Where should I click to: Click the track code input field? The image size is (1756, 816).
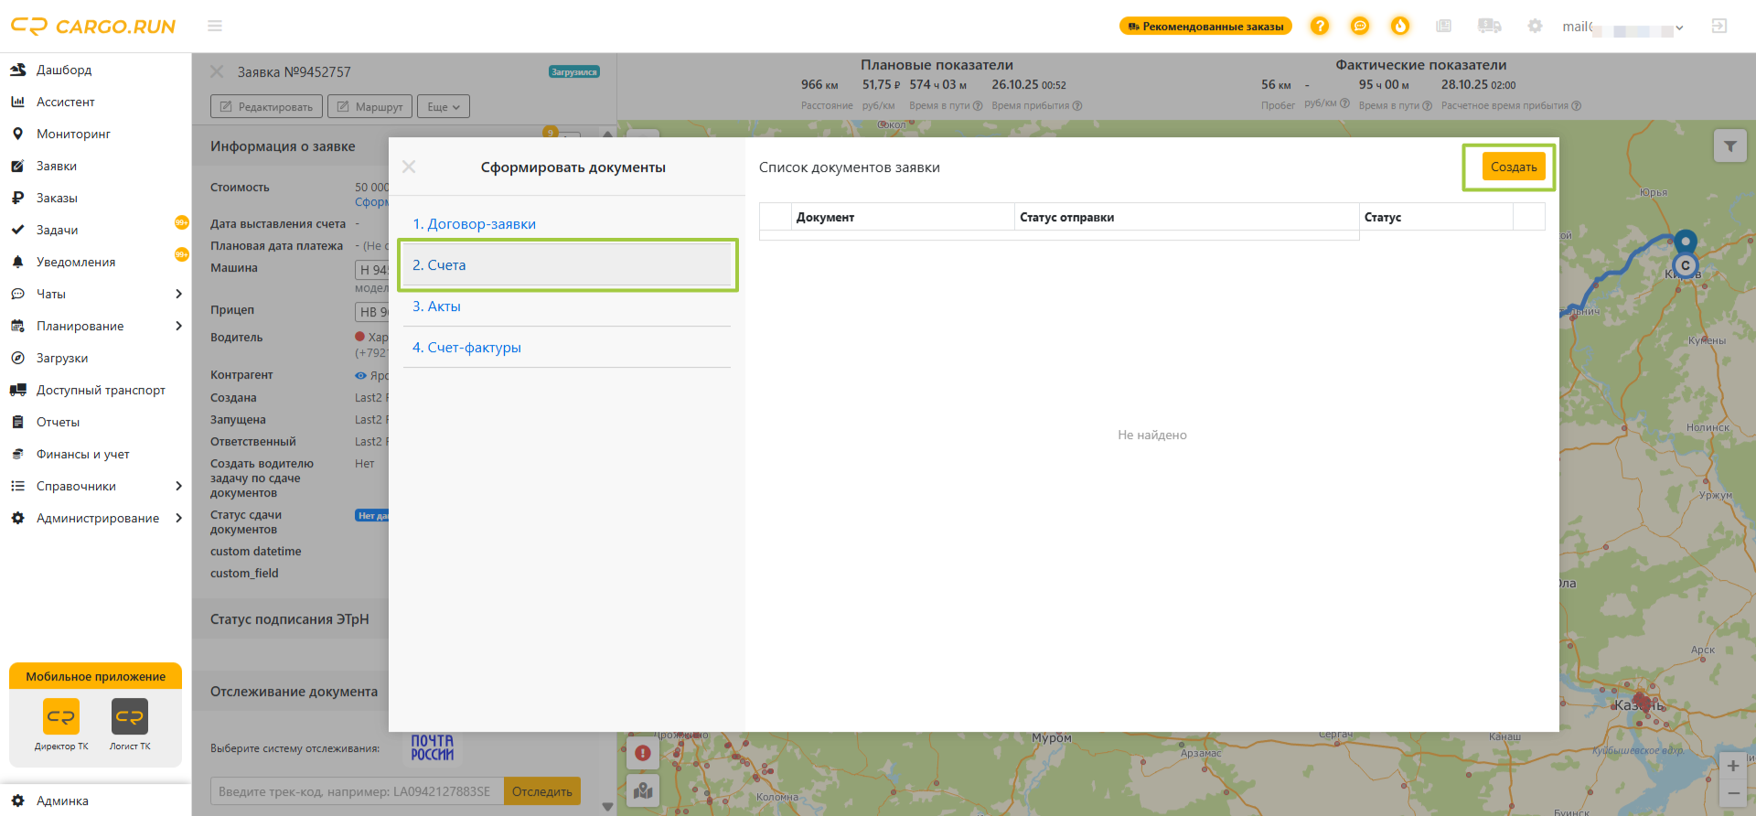(x=357, y=791)
